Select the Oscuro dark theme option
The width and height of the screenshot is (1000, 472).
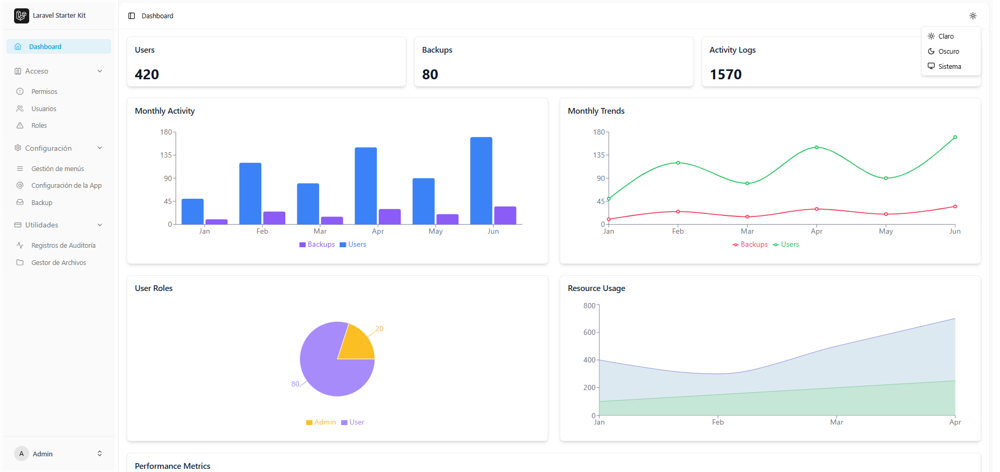(x=948, y=52)
